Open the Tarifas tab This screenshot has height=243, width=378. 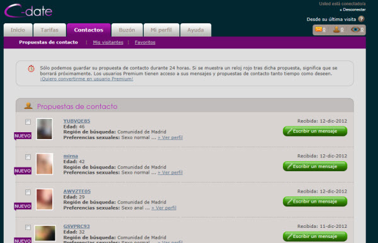click(x=49, y=30)
